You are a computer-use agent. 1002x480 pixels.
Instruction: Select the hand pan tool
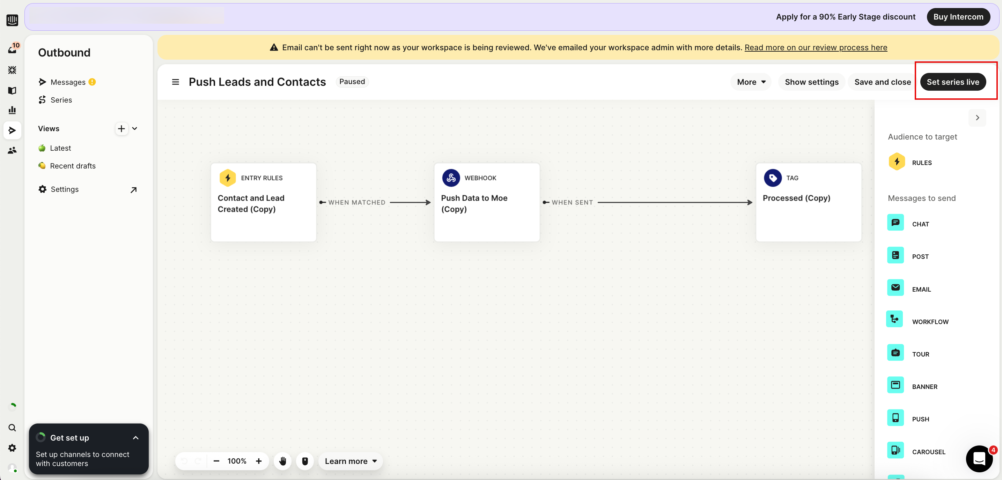tap(283, 462)
